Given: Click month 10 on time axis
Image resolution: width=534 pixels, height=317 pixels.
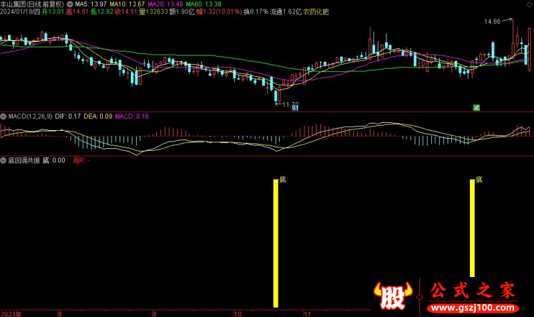Looking at the screenshot, I should click(238, 314).
